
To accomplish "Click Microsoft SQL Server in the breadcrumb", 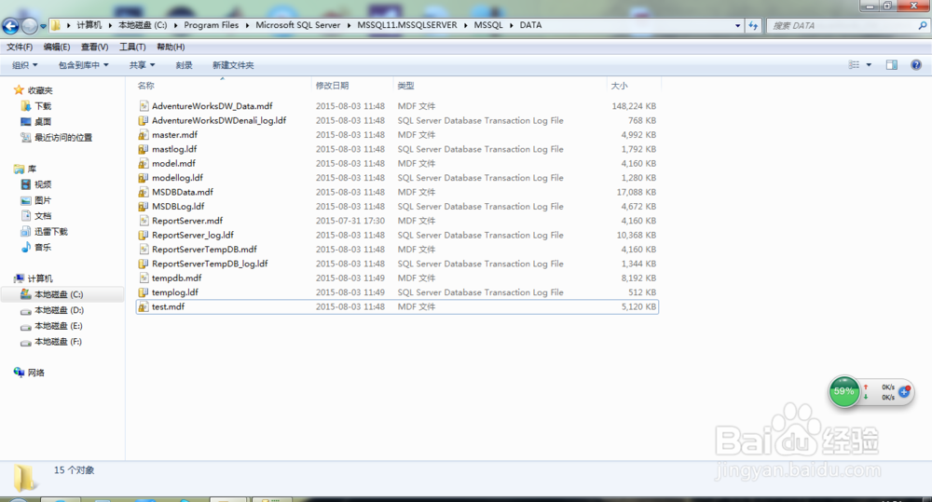I will (x=298, y=25).
